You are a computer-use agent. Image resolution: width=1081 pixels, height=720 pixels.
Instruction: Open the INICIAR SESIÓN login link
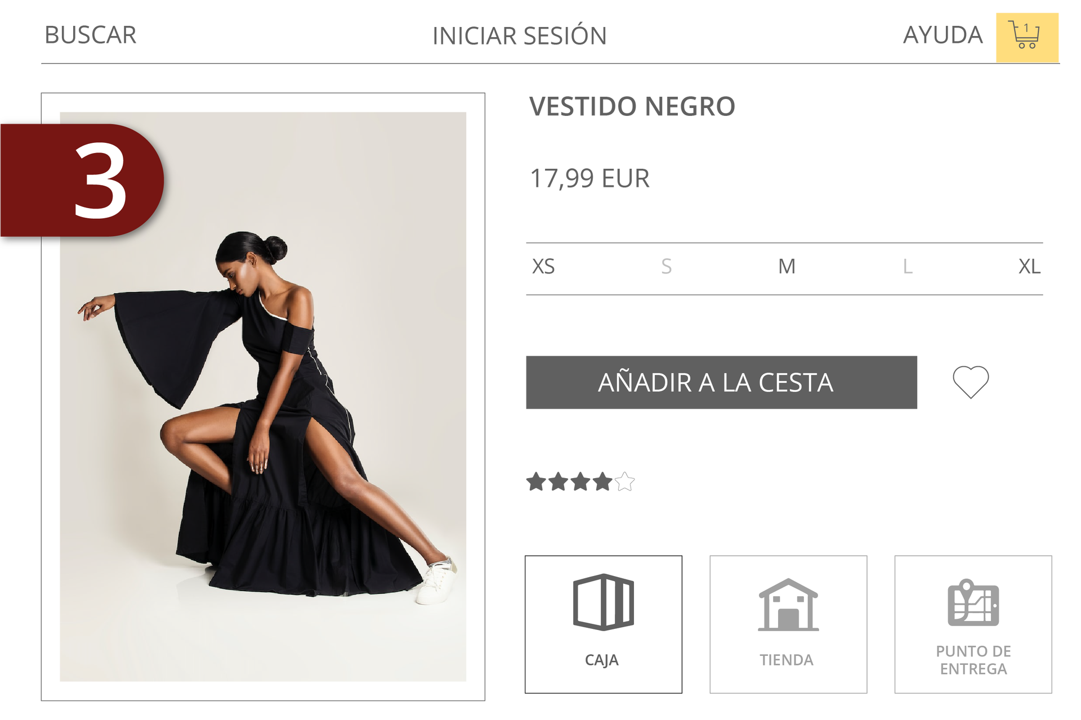pos(519,35)
